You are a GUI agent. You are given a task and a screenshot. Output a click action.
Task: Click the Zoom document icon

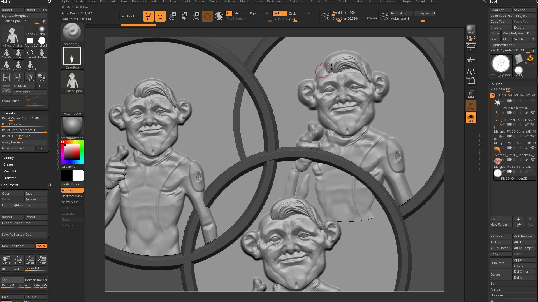click(x=18, y=260)
